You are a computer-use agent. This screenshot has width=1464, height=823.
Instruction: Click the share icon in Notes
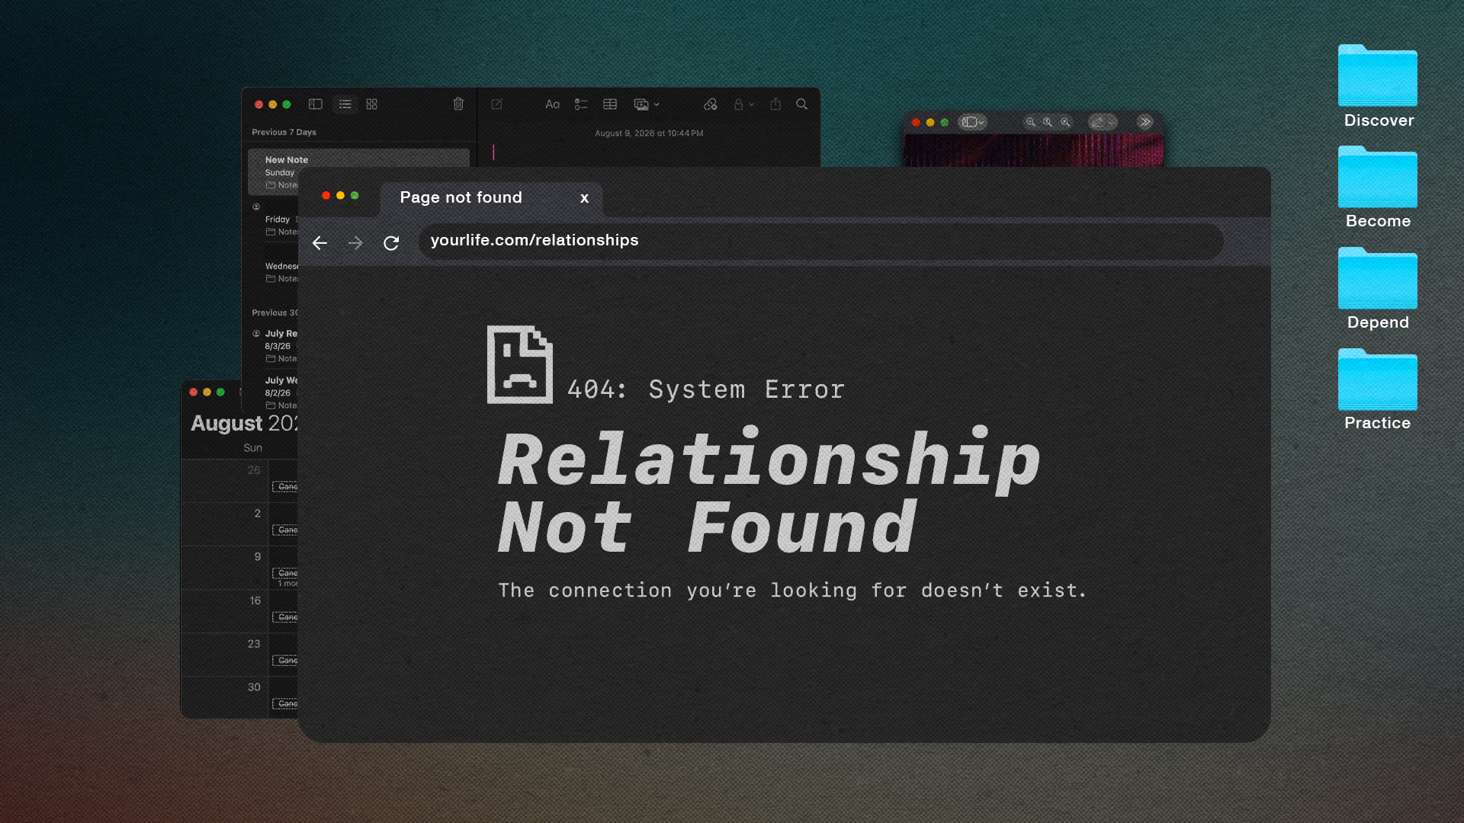775,104
